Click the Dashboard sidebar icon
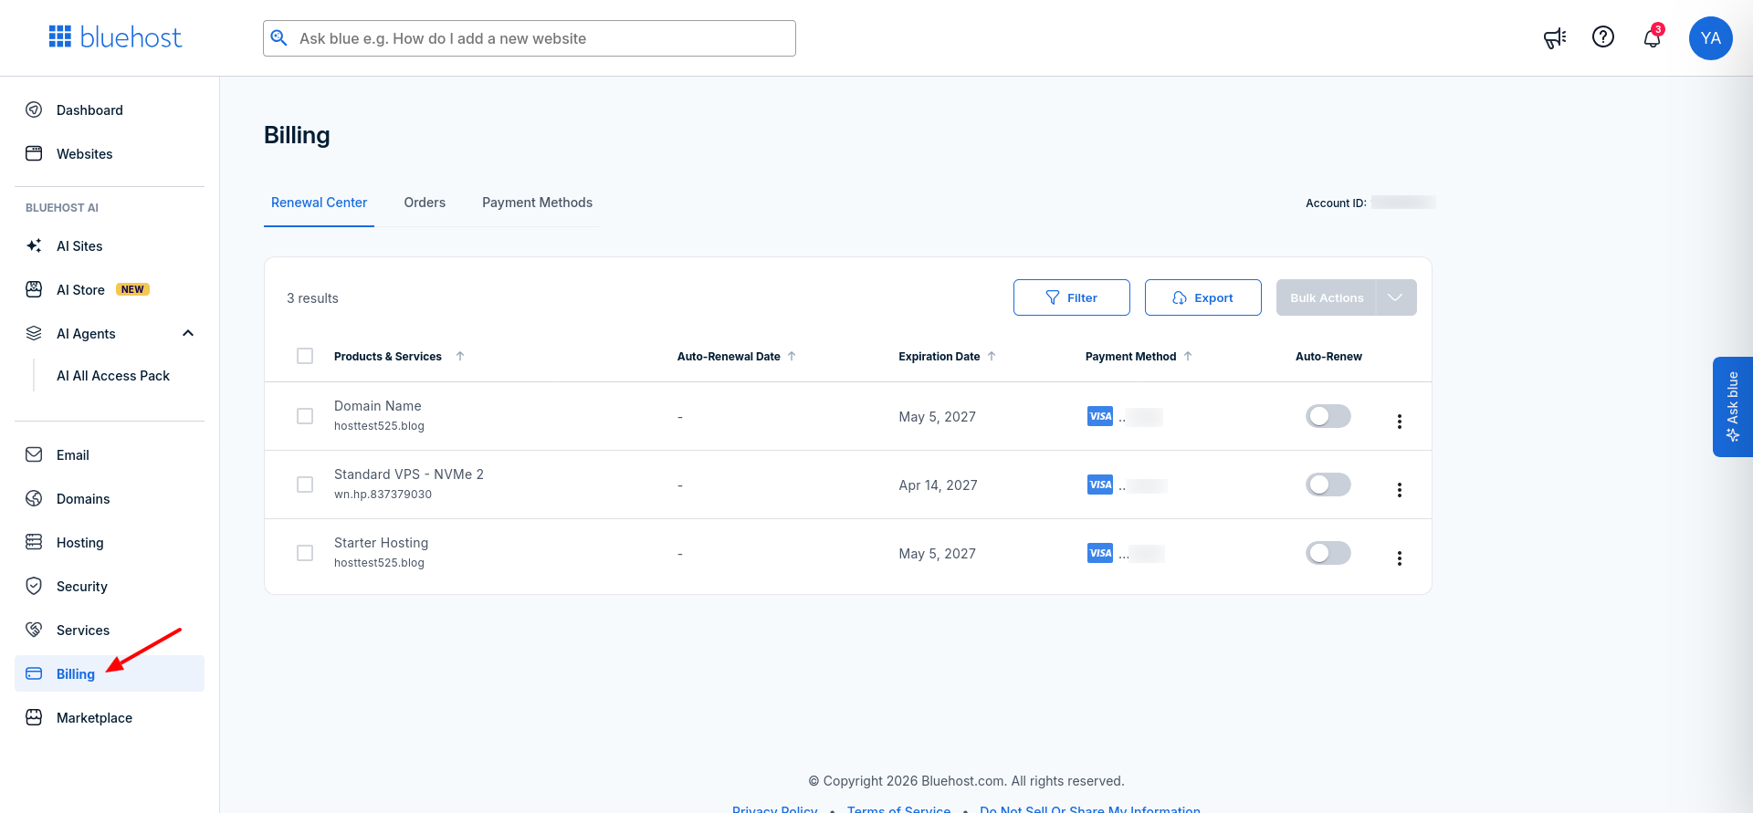This screenshot has height=813, width=1753. click(x=34, y=109)
